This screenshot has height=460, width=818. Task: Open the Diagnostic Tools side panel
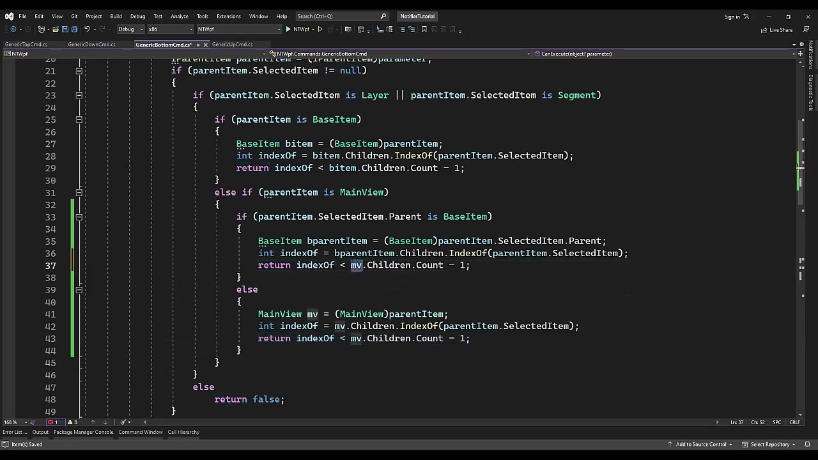click(x=811, y=93)
